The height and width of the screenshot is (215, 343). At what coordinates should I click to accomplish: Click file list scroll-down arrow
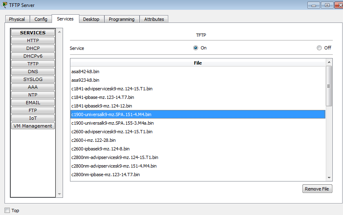coord(329,178)
